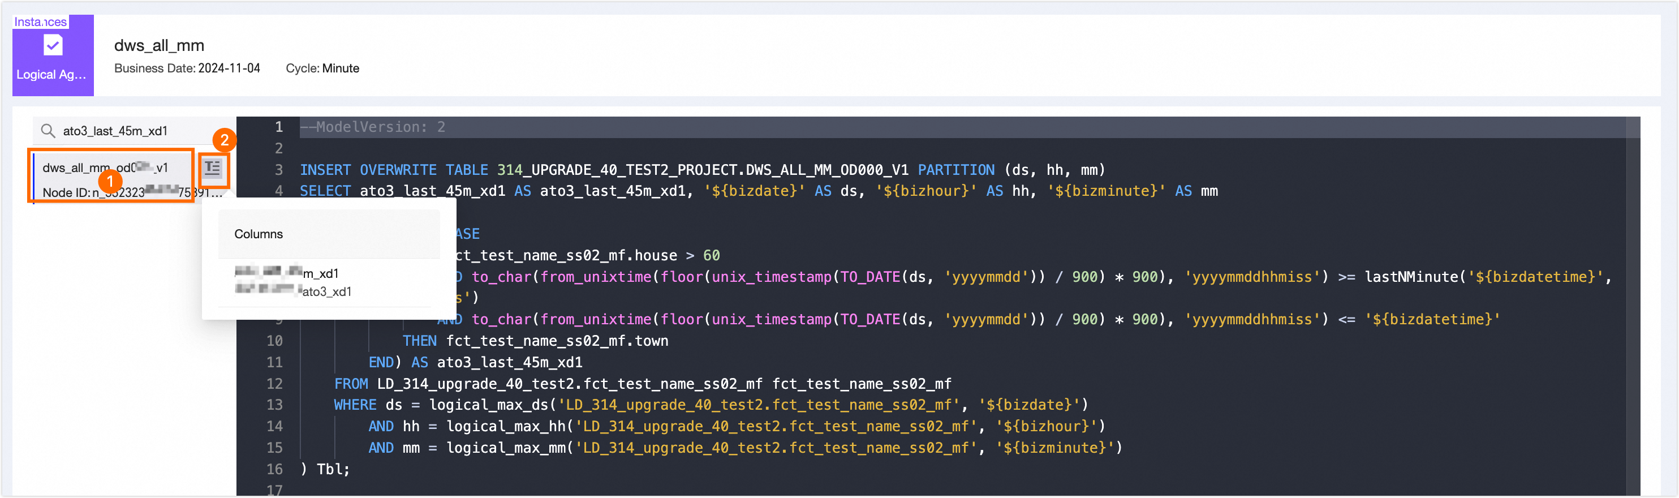Viewport: 1679px width, 498px height.
Task: Click the search magnifier icon
Action: (x=48, y=131)
